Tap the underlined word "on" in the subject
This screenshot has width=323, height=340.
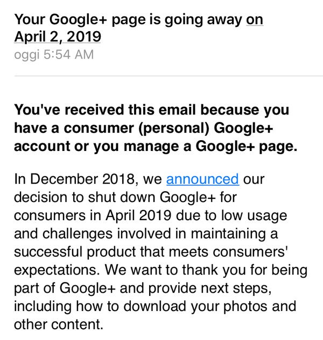tap(255, 20)
